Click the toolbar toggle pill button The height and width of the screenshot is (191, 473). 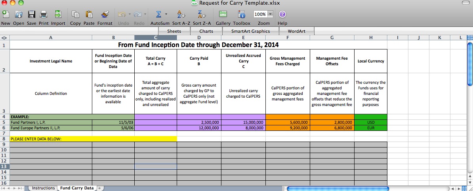pos(466,3)
